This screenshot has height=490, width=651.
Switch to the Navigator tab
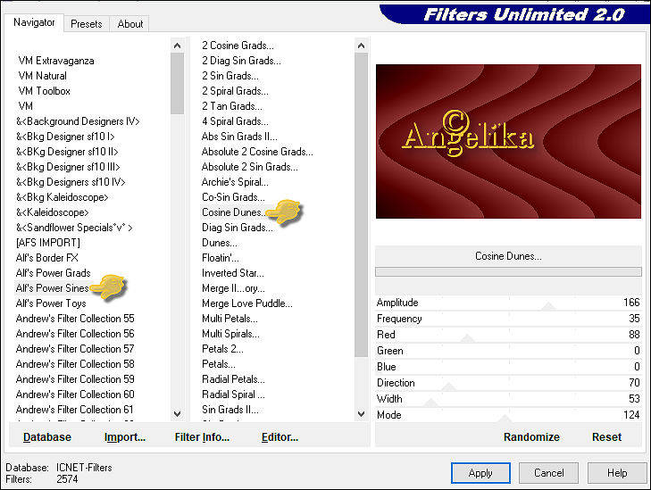click(34, 22)
